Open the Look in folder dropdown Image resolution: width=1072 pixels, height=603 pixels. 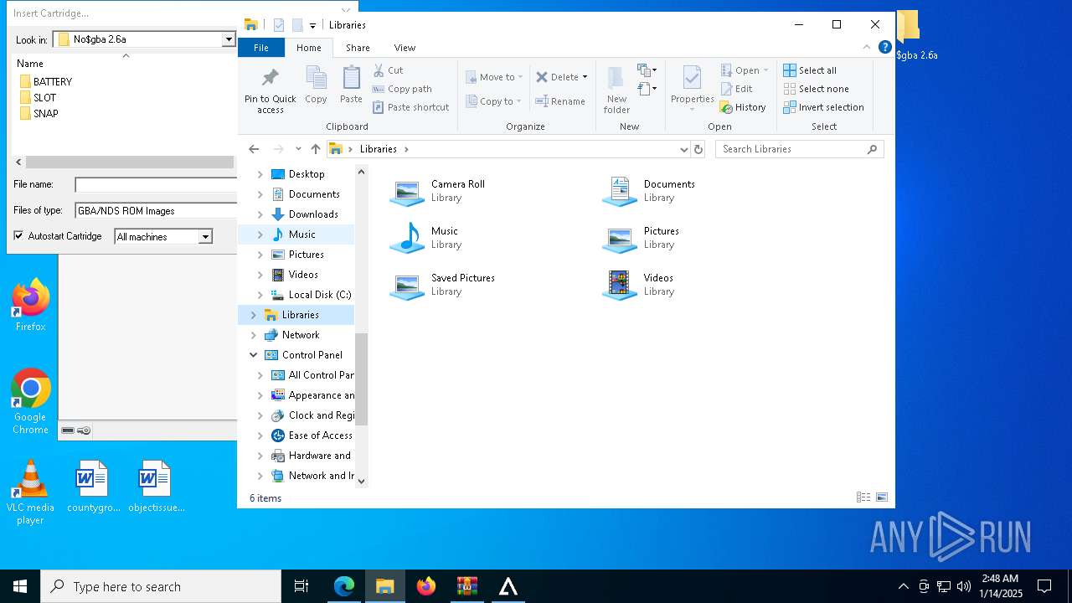click(x=228, y=39)
